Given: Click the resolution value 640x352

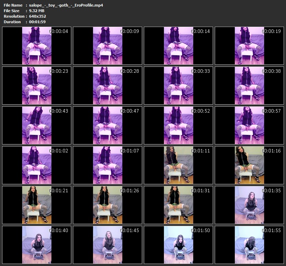Looking at the screenshot, I should (x=37, y=16).
